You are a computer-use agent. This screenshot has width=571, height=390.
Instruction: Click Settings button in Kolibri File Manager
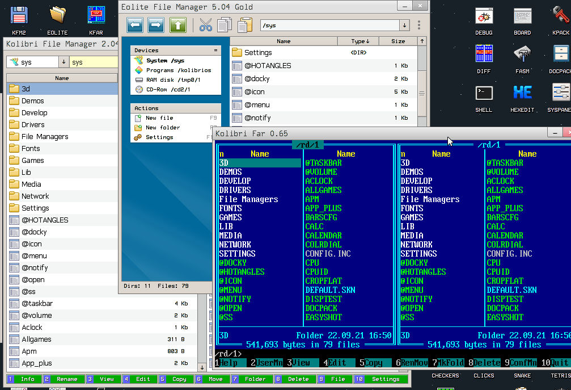[381, 379]
